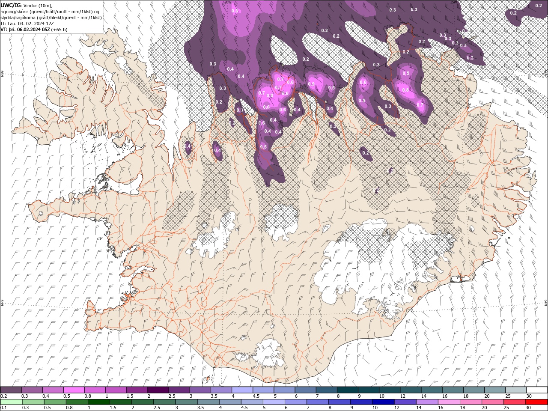Choose the dark teal 9 swatch in the upper legend
The width and height of the screenshot is (548, 411).
[x=368, y=390]
